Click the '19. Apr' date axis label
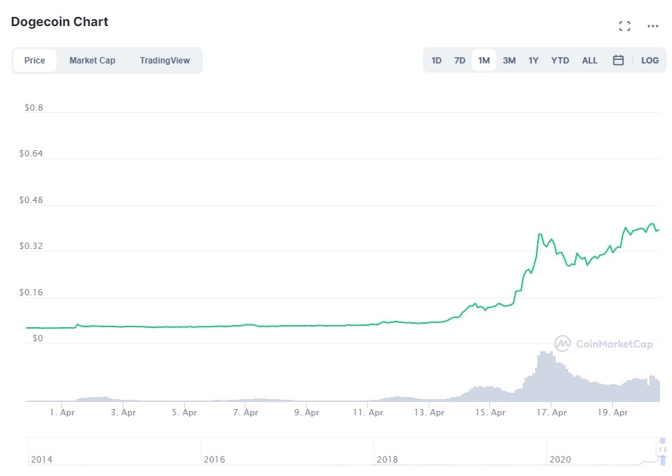This screenshot has height=476, width=672. click(613, 412)
